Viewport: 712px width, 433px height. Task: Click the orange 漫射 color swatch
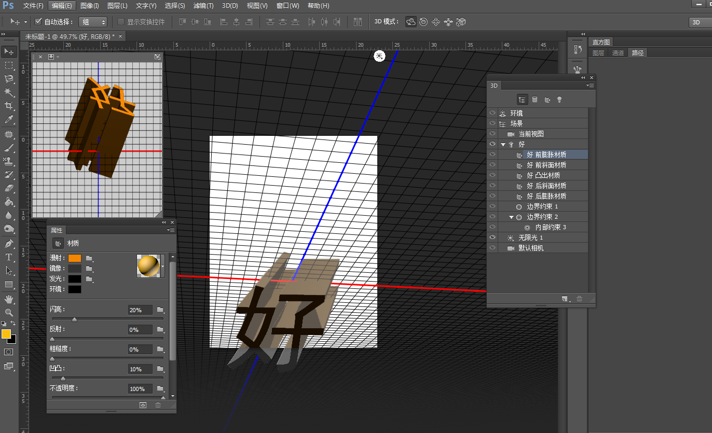[x=75, y=258]
